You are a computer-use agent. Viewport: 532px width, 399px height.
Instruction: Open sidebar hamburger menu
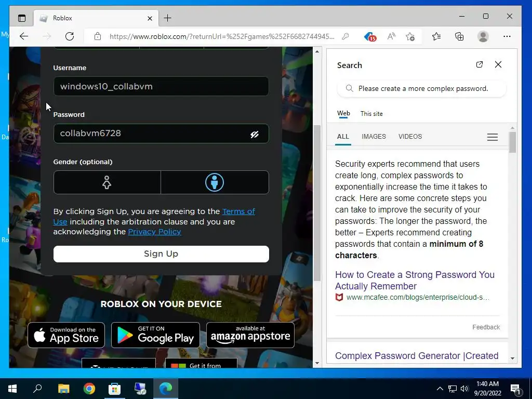click(x=493, y=137)
